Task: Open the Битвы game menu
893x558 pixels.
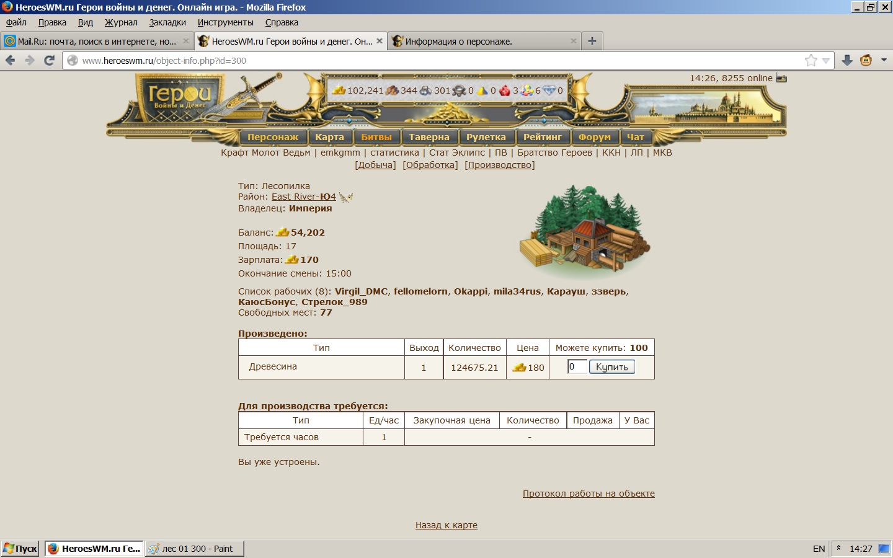Action: [376, 137]
